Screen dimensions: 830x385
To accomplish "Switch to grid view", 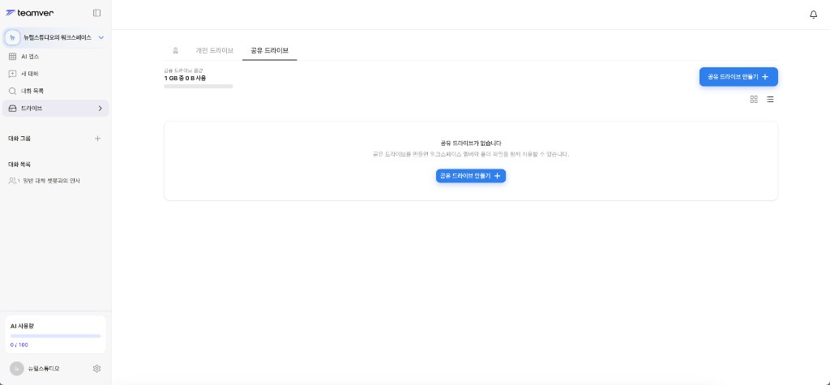I will pos(754,99).
